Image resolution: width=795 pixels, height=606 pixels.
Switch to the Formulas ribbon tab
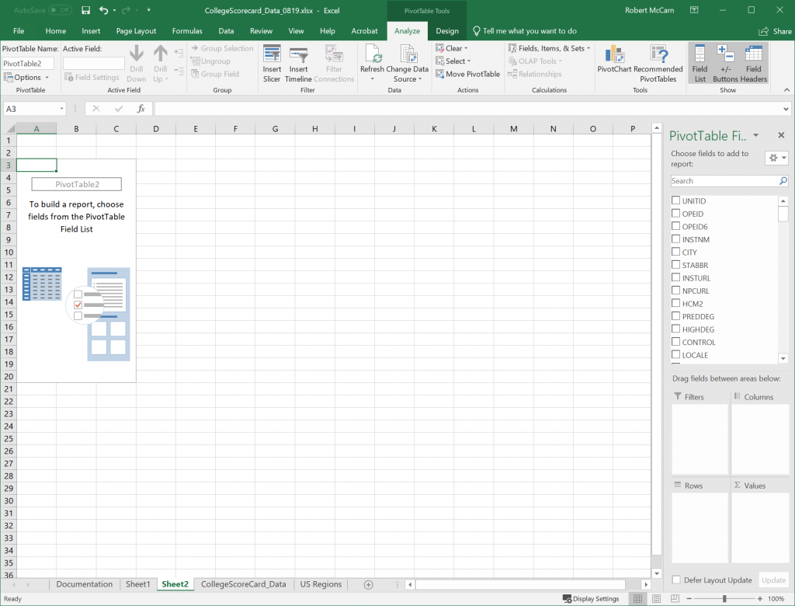tap(187, 31)
